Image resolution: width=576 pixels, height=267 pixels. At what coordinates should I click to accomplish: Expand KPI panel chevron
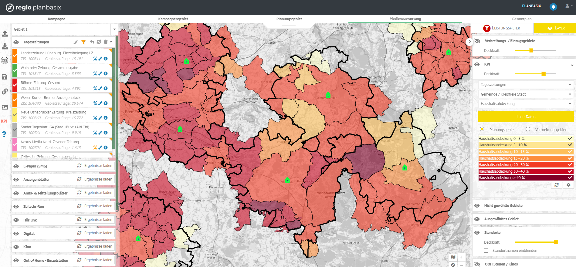point(572,65)
